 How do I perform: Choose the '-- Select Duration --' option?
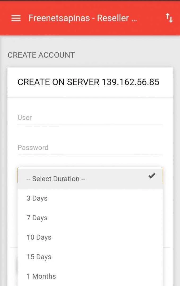(x=90, y=179)
